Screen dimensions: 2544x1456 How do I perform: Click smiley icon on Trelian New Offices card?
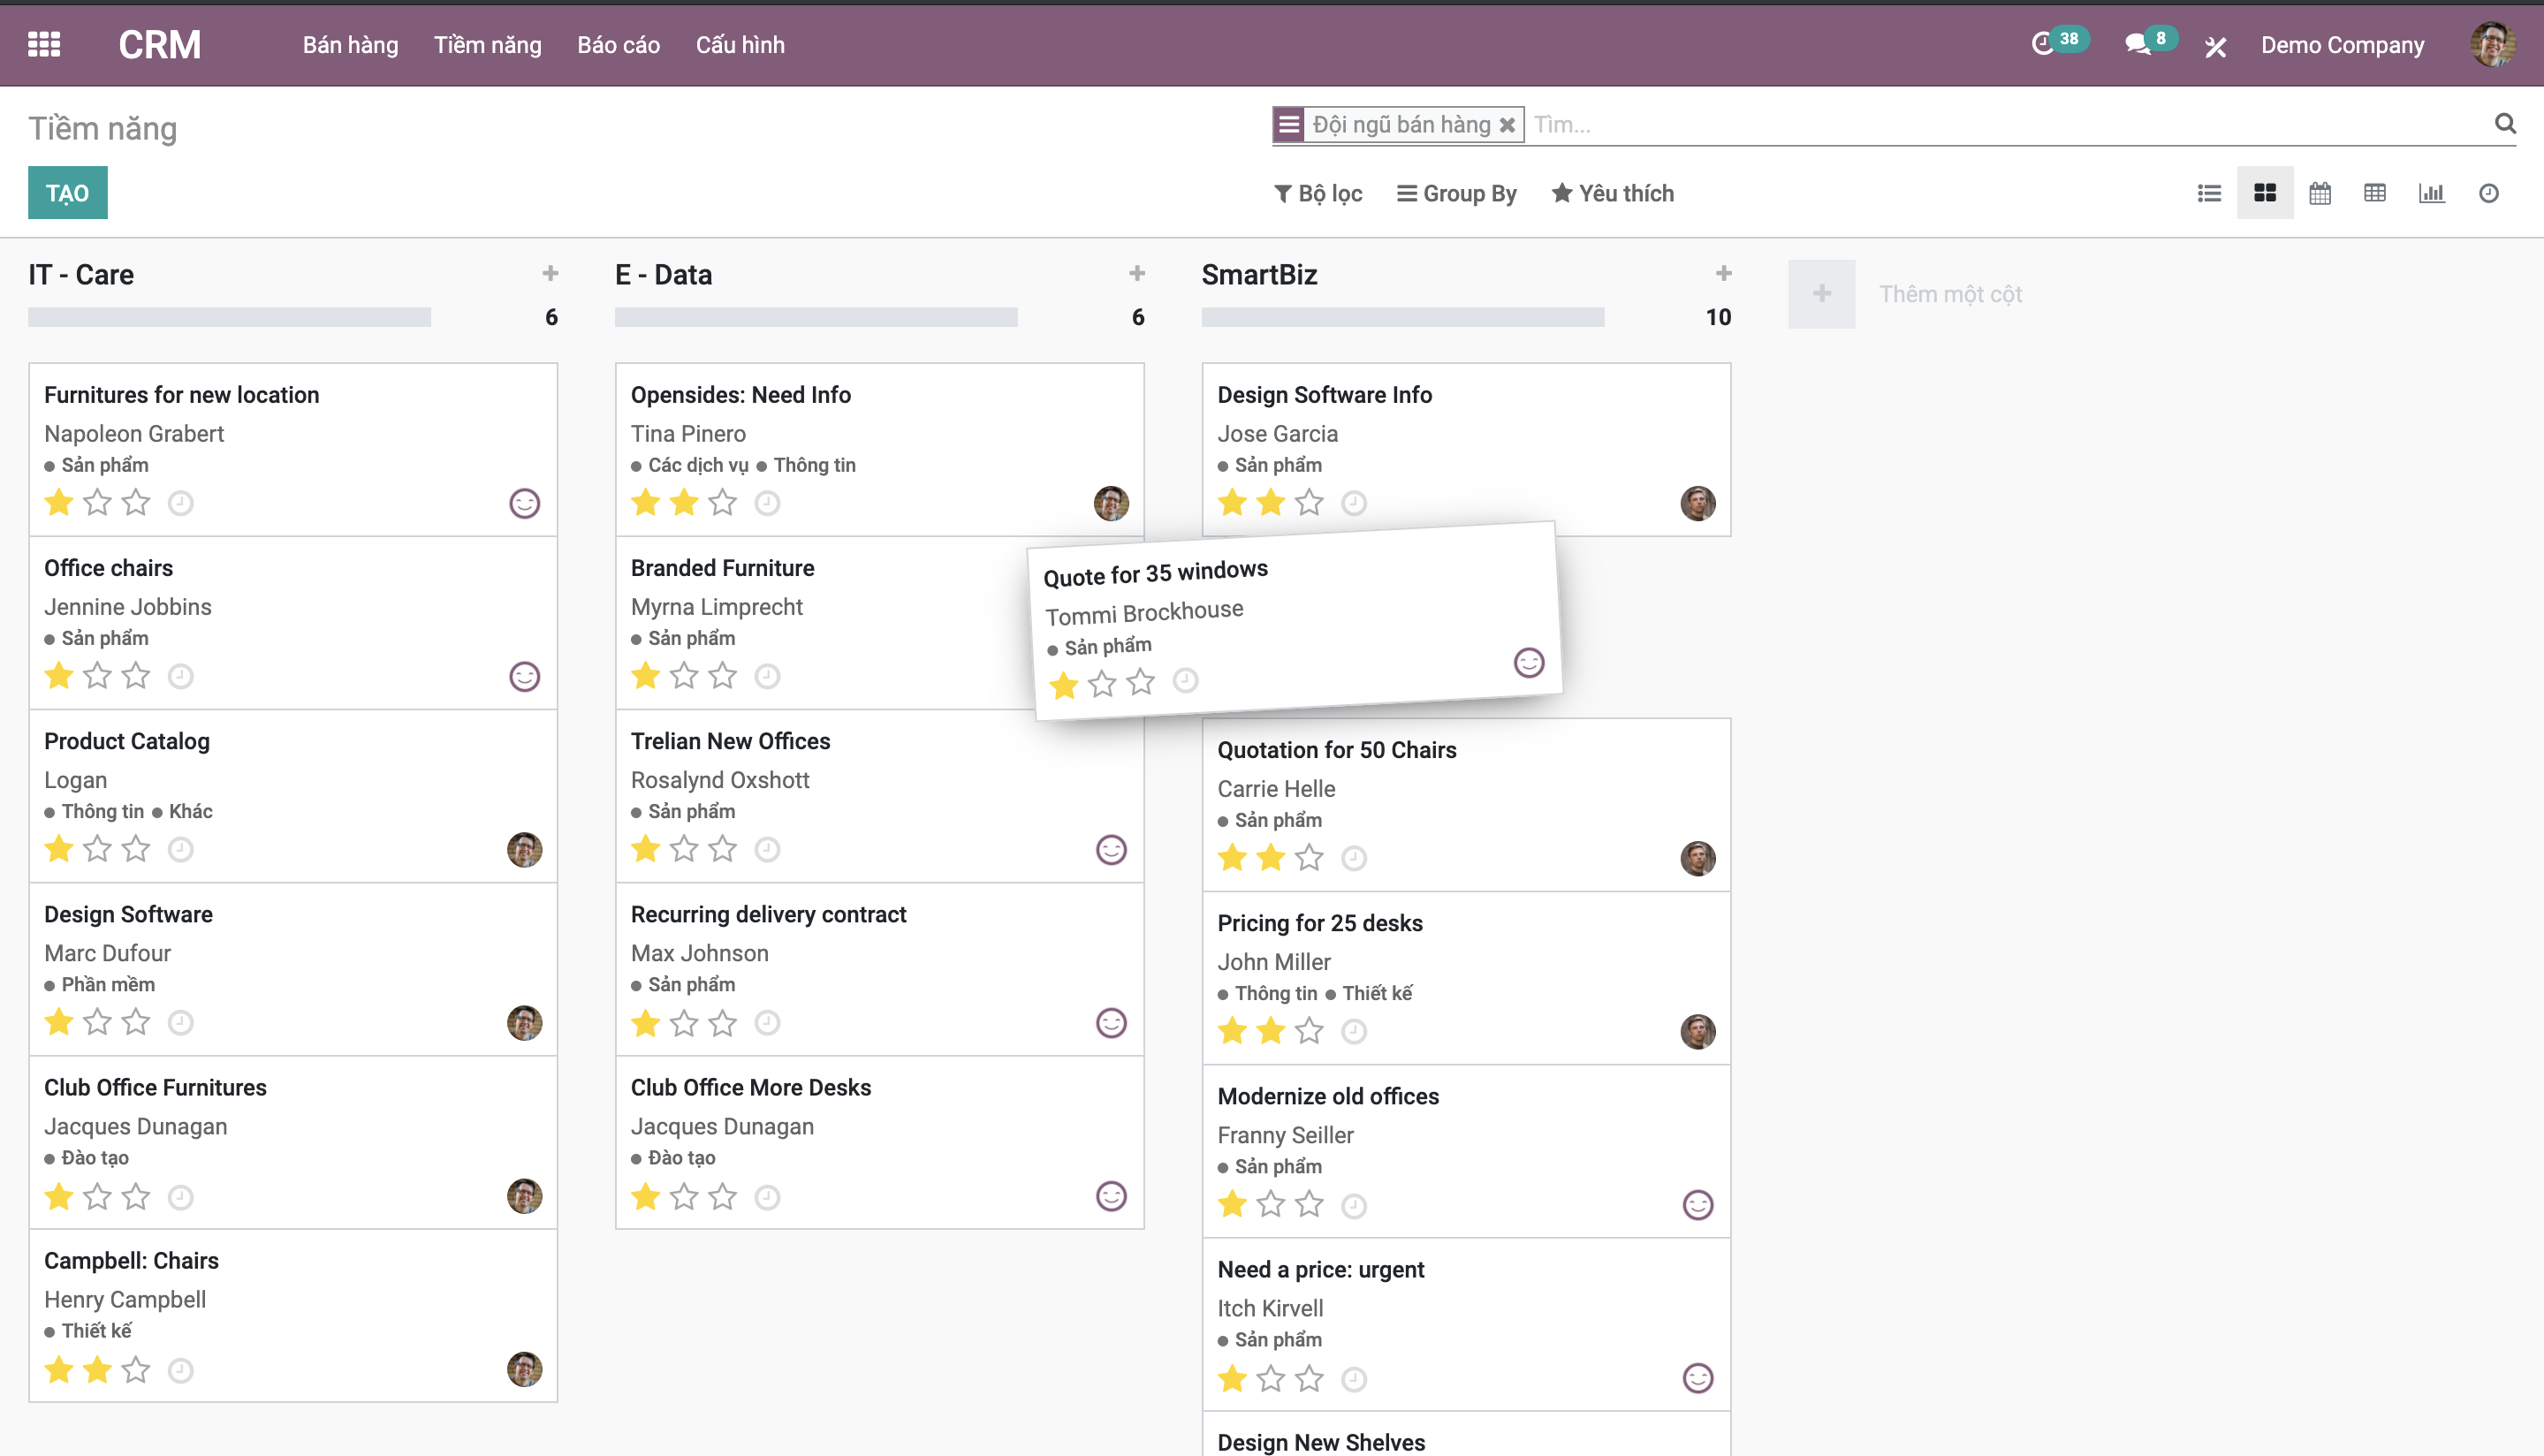pyautogui.click(x=1111, y=850)
